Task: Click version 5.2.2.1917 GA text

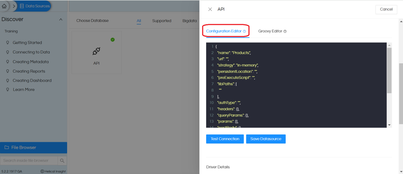Action: [12, 171]
